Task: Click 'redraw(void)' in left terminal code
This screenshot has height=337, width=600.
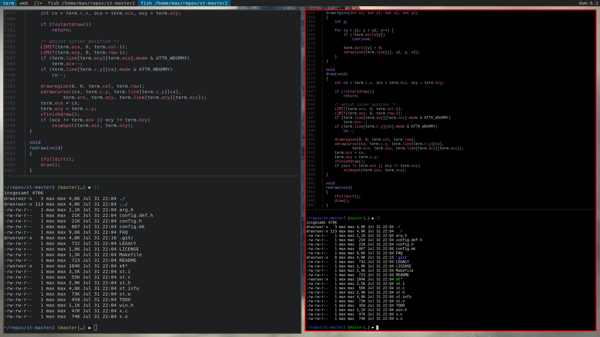Action: pyautogui.click(x=46, y=148)
